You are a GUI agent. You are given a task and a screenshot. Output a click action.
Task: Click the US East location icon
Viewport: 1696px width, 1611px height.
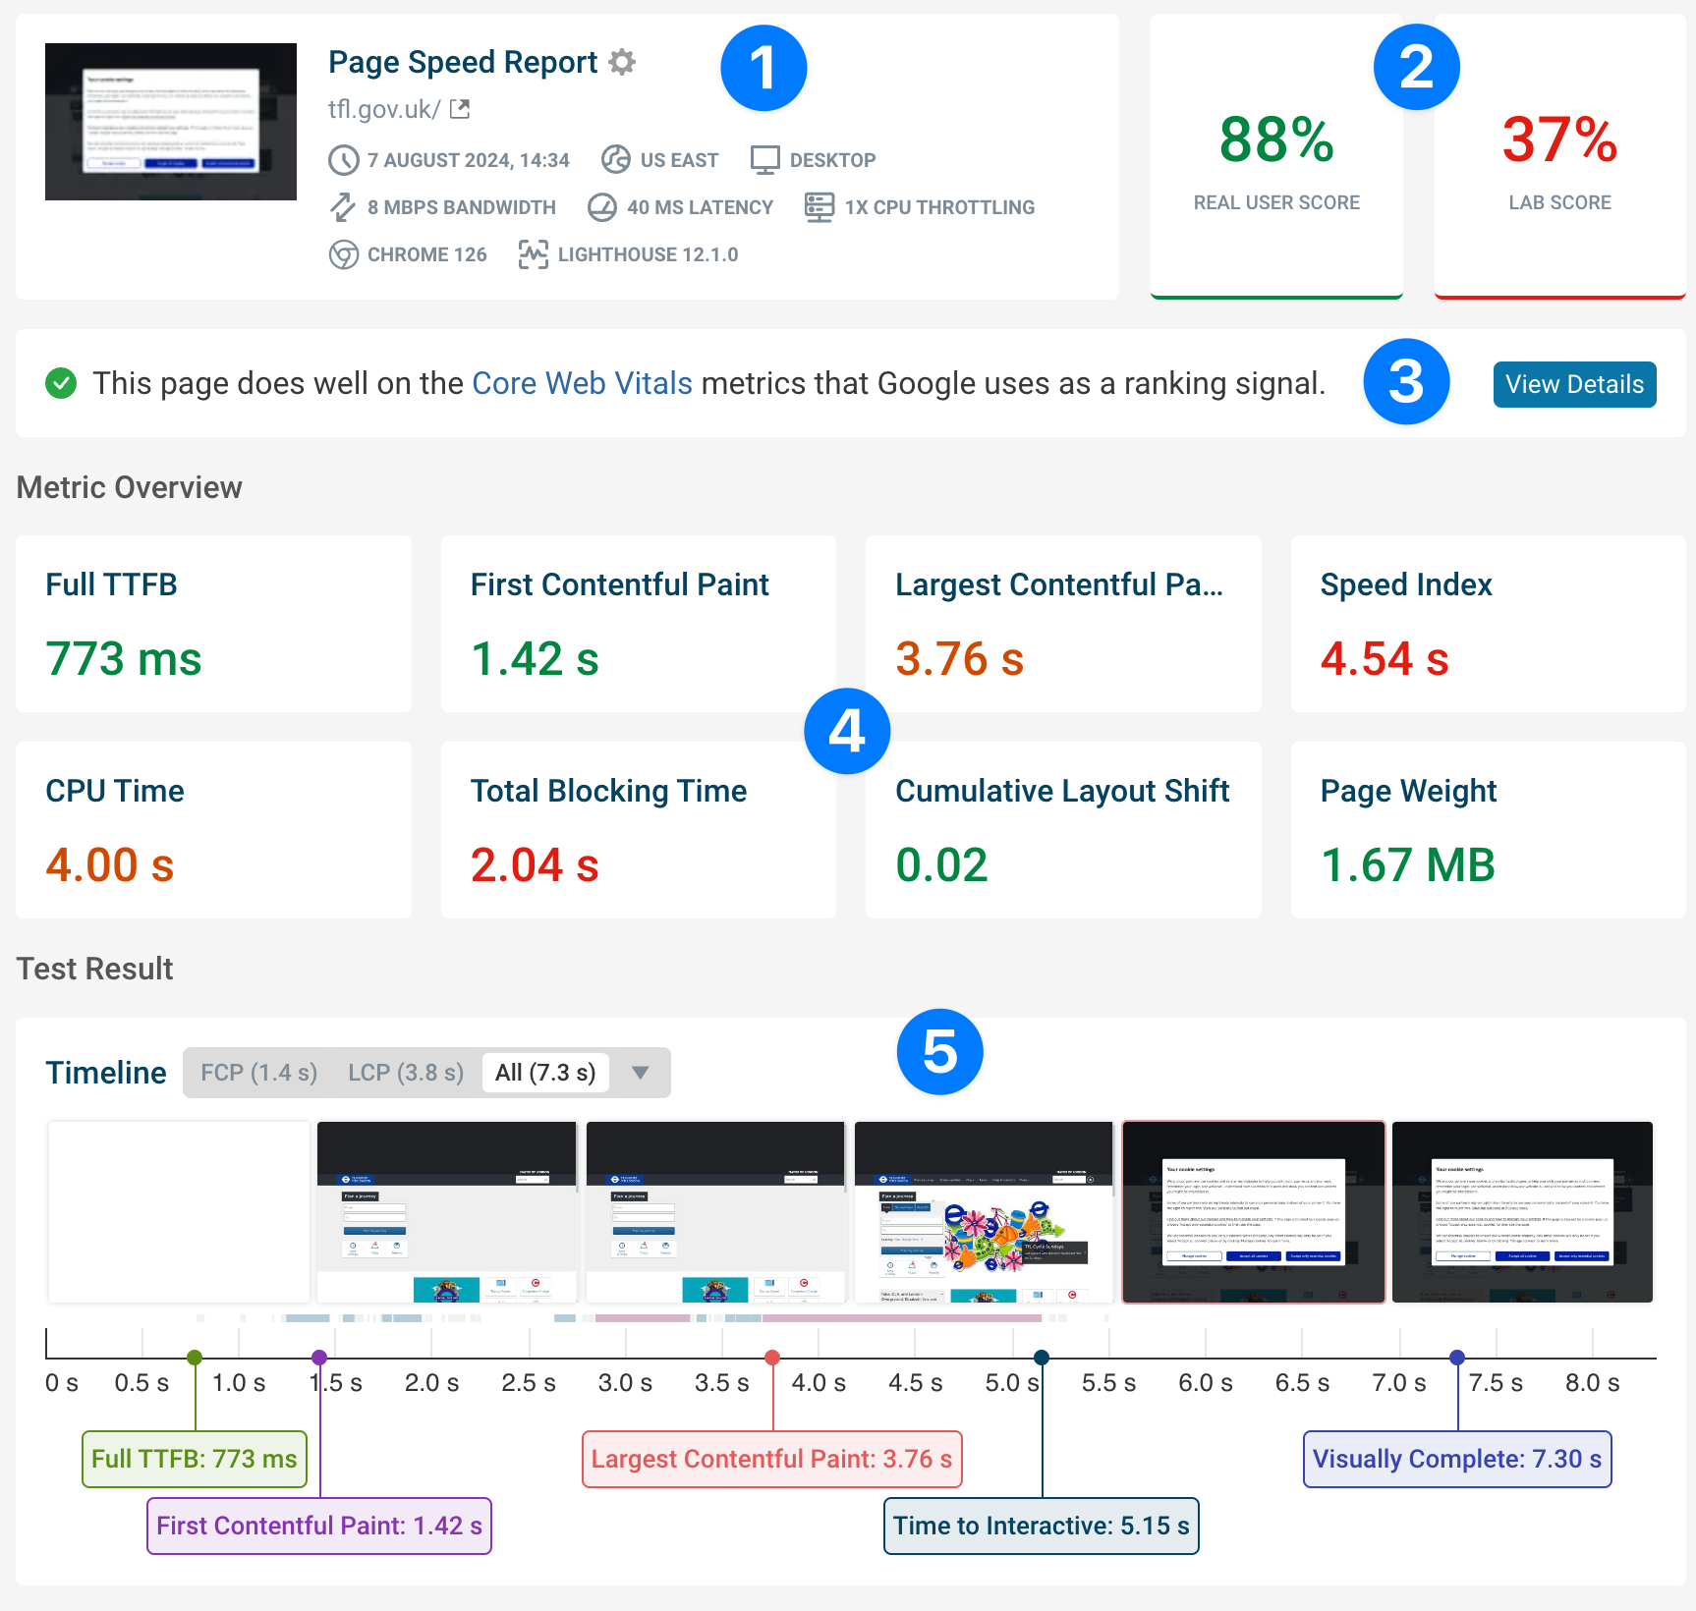coord(616,159)
